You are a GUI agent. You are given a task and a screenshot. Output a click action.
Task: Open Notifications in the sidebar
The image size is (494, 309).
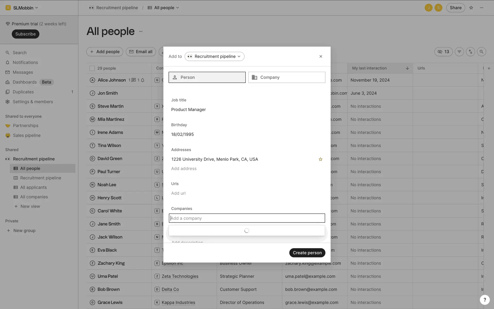(x=25, y=63)
